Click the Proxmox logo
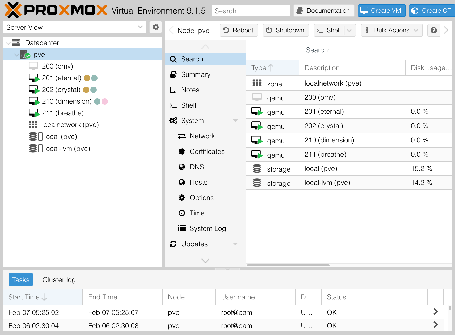The image size is (455, 335). 56,10
